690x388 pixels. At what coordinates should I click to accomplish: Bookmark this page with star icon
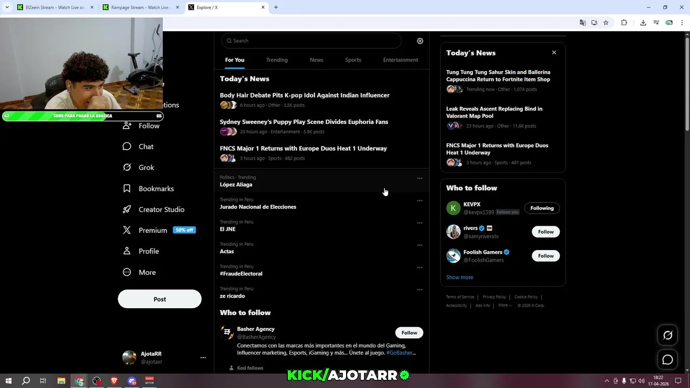tap(606, 23)
